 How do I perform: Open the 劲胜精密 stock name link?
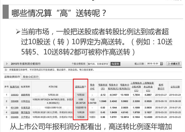(x=25, y=95)
